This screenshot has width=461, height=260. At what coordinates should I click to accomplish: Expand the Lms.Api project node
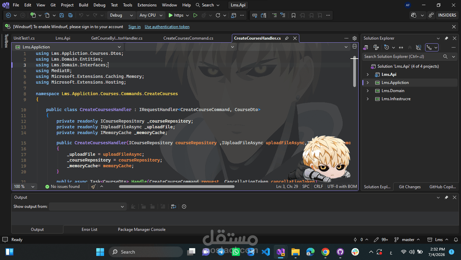368,74
